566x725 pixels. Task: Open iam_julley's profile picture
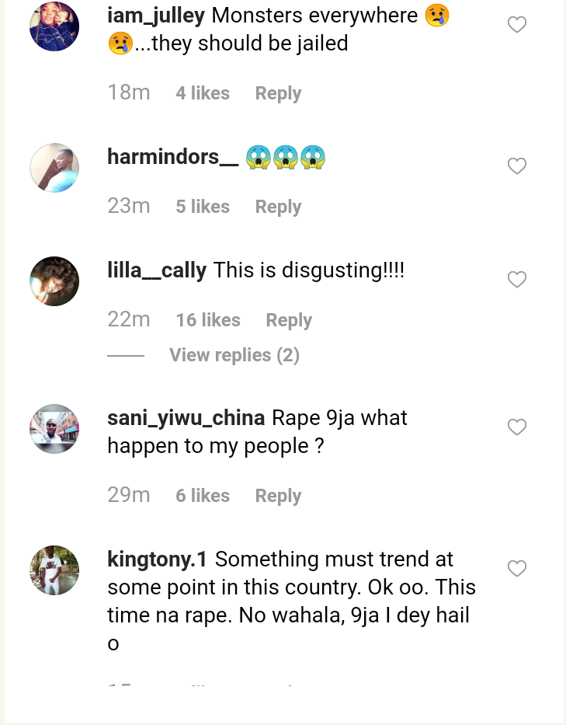(54, 26)
